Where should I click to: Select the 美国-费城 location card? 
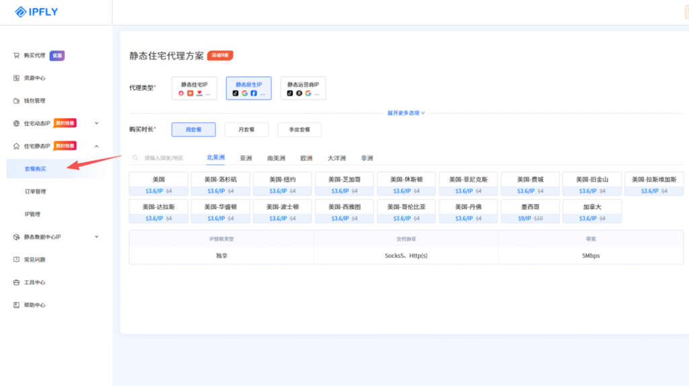530,184
